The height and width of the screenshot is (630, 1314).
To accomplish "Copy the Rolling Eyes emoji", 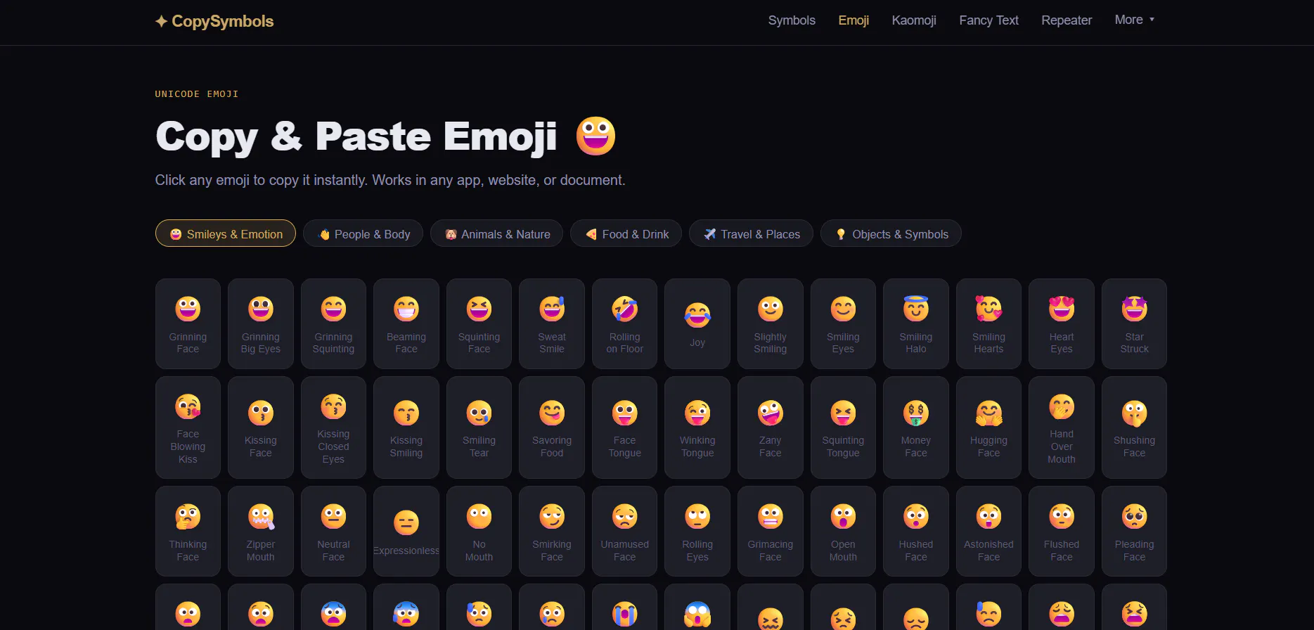I will click(x=697, y=531).
